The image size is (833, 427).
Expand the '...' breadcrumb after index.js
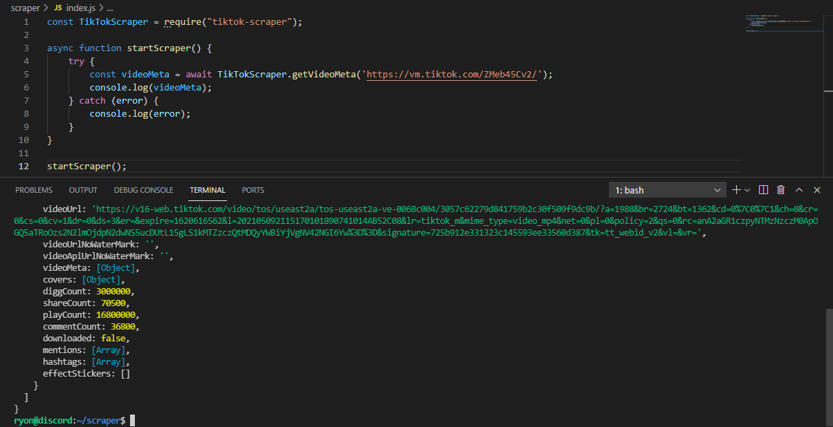[x=109, y=8]
